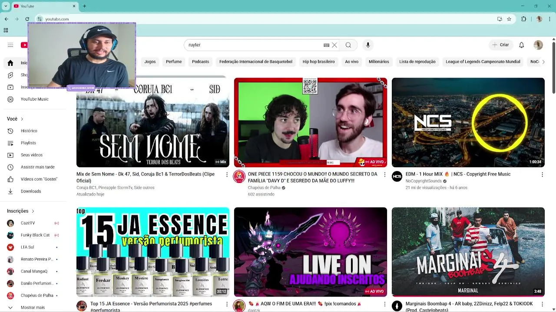The image size is (556, 312).
Task: Select the Hip hop brasileiro chip
Action: (x=319, y=62)
